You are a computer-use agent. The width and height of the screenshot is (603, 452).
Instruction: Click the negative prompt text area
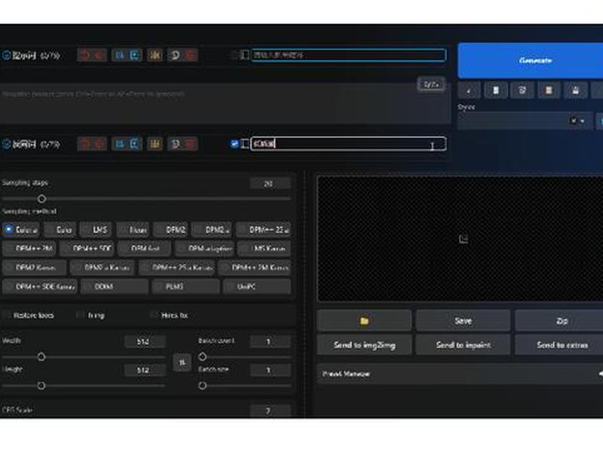point(225,102)
